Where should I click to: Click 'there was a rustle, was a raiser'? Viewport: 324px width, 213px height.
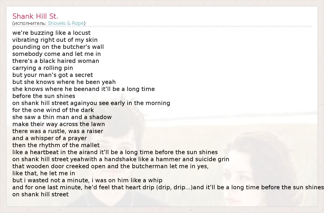(x=58, y=131)
